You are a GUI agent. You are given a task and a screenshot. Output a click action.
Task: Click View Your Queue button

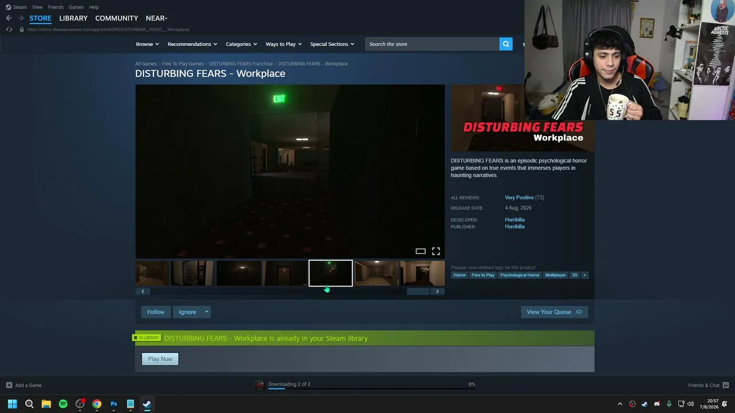(554, 312)
